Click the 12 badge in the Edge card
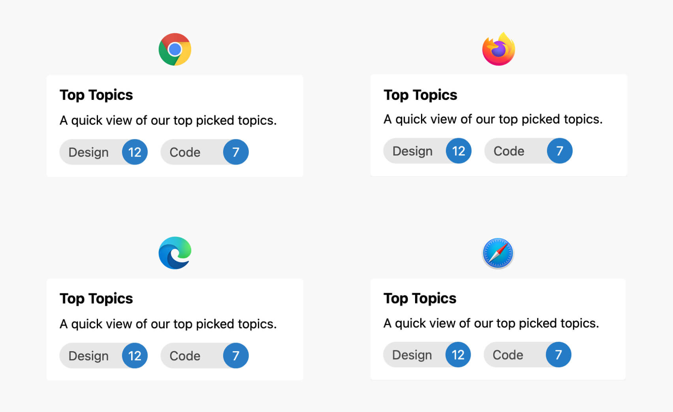Viewport: 673px width, 412px height. (135, 356)
